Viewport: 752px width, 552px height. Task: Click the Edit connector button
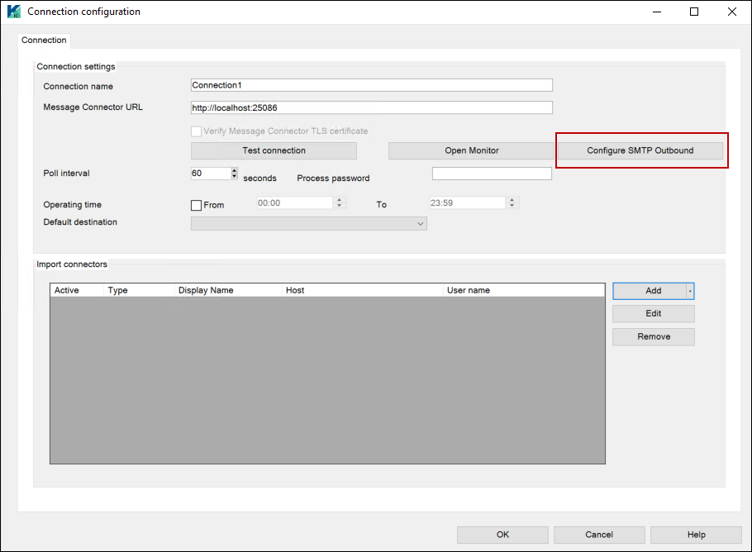[653, 314]
